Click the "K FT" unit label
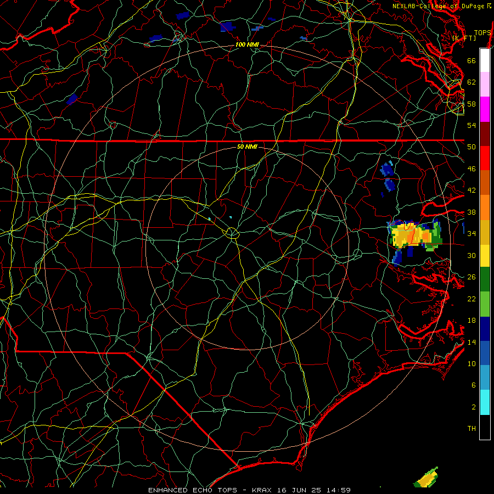Viewport: 494px width, 494px height. point(464,38)
